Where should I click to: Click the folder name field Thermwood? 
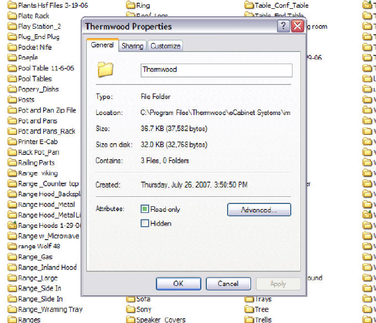tap(216, 70)
